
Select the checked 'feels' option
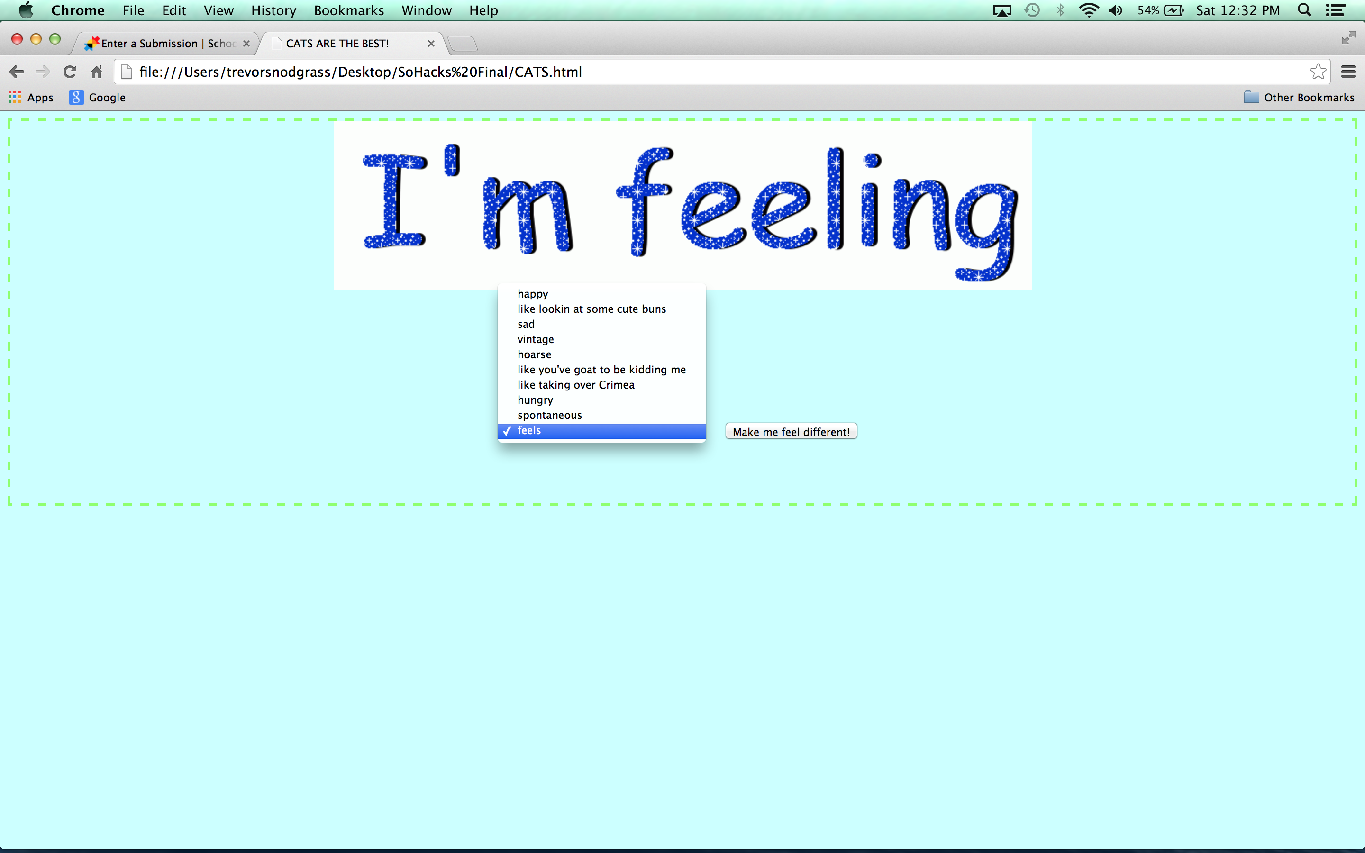(529, 430)
